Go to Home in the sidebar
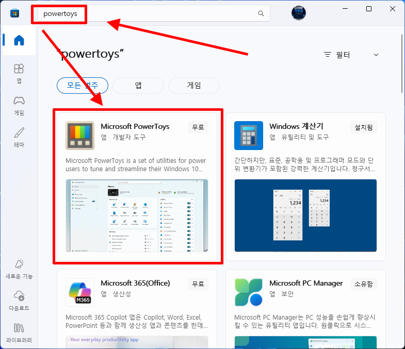The image size is (405, 349). click(19, 40)
